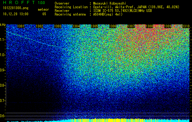Click the 1308 time marker

tap(149, 26)
